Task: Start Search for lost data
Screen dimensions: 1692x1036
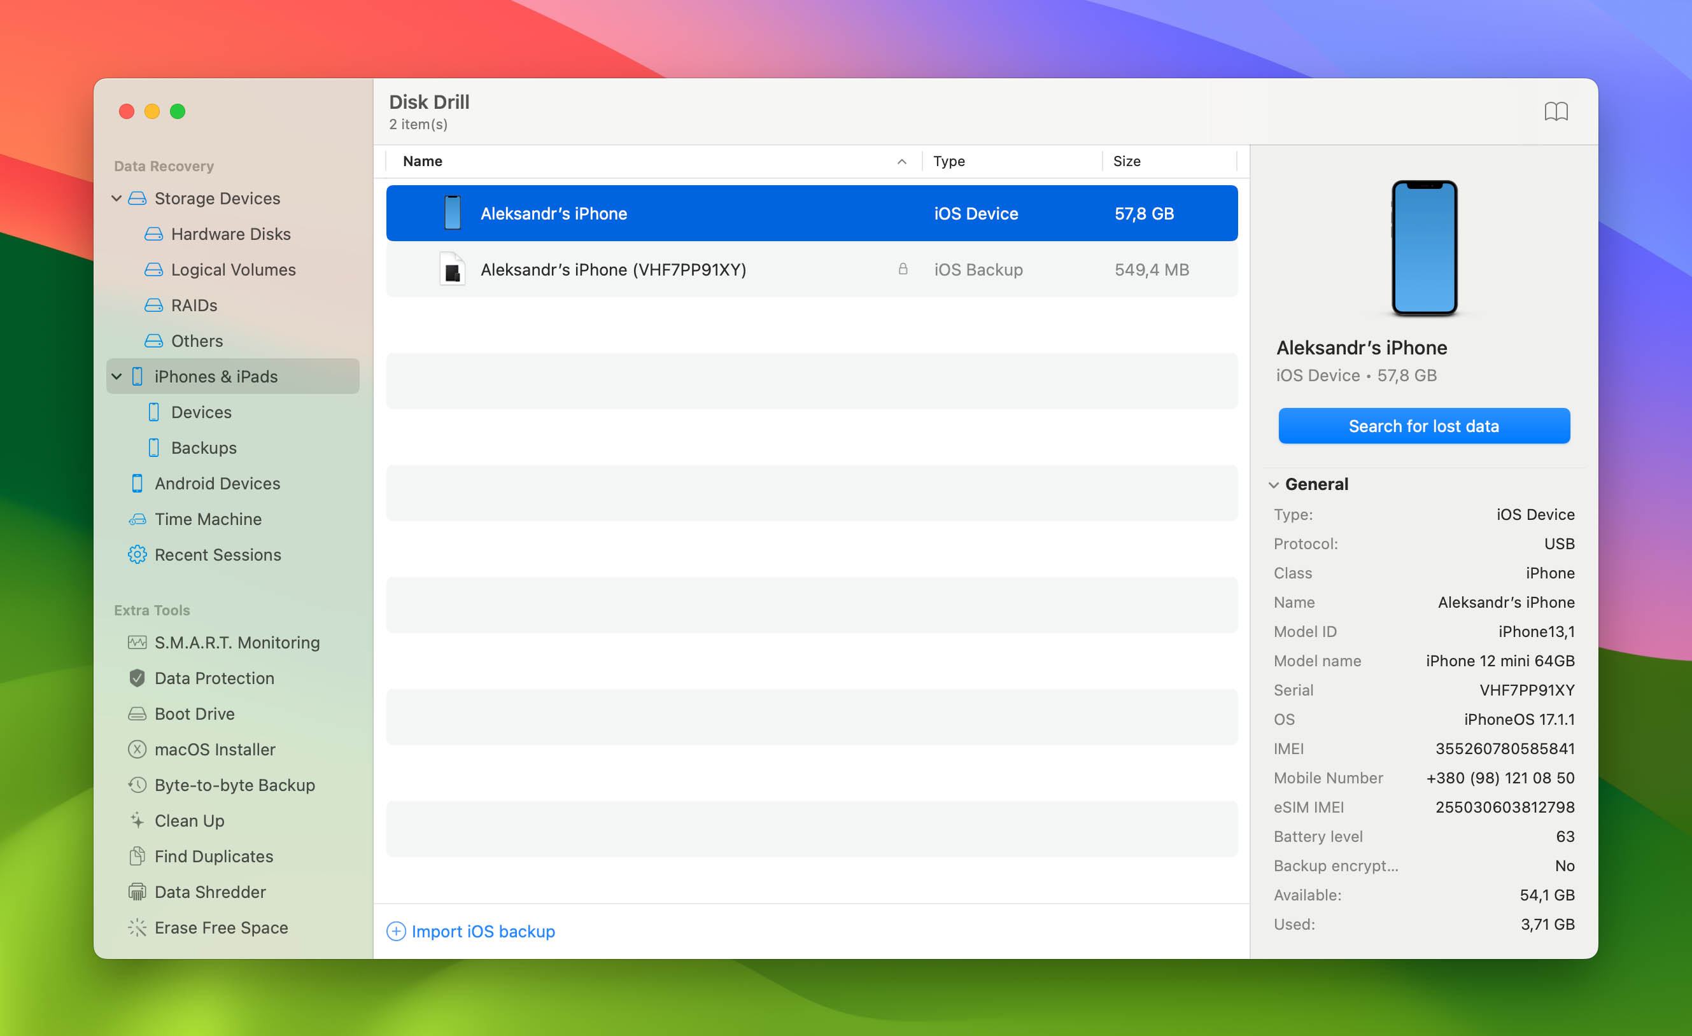Action: [x=1423, y=426]
